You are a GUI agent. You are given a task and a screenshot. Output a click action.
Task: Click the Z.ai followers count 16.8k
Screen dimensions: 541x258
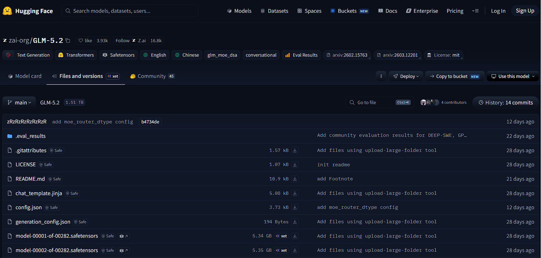click(x=156, y=41)
